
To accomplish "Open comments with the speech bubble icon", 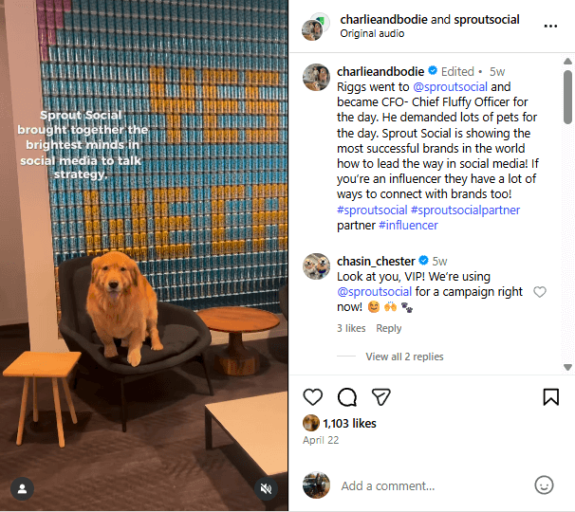I will point(347,397).
